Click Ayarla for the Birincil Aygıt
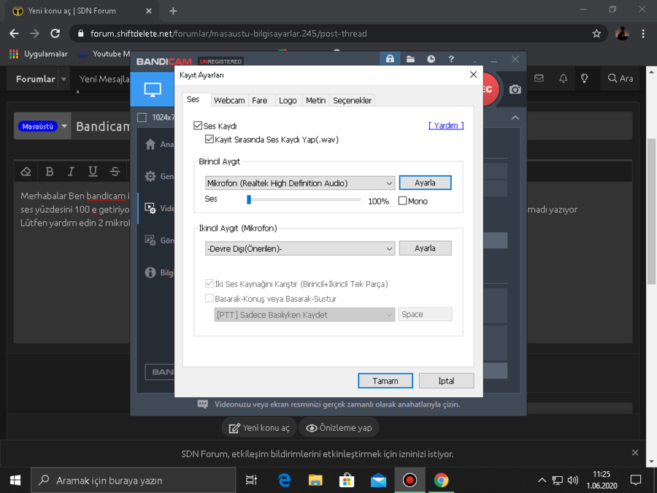Screen dimensions: 657x493 pos(425,183)
